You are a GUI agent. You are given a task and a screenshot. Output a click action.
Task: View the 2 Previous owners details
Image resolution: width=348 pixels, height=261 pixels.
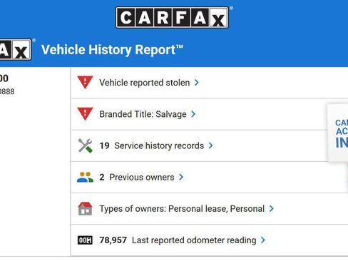tap(137, 178)
